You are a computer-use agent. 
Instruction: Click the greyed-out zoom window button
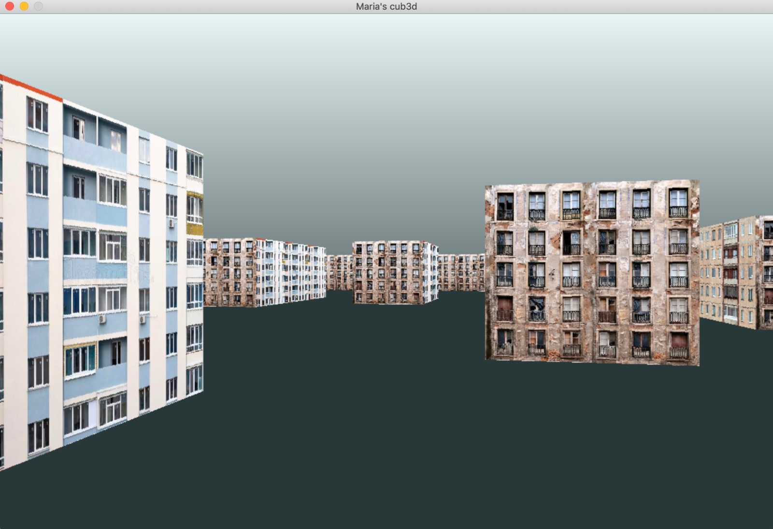tap(38, 6)
